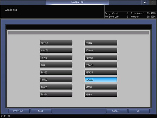Choose PSMATH symbol set

(x=101, y=65)
